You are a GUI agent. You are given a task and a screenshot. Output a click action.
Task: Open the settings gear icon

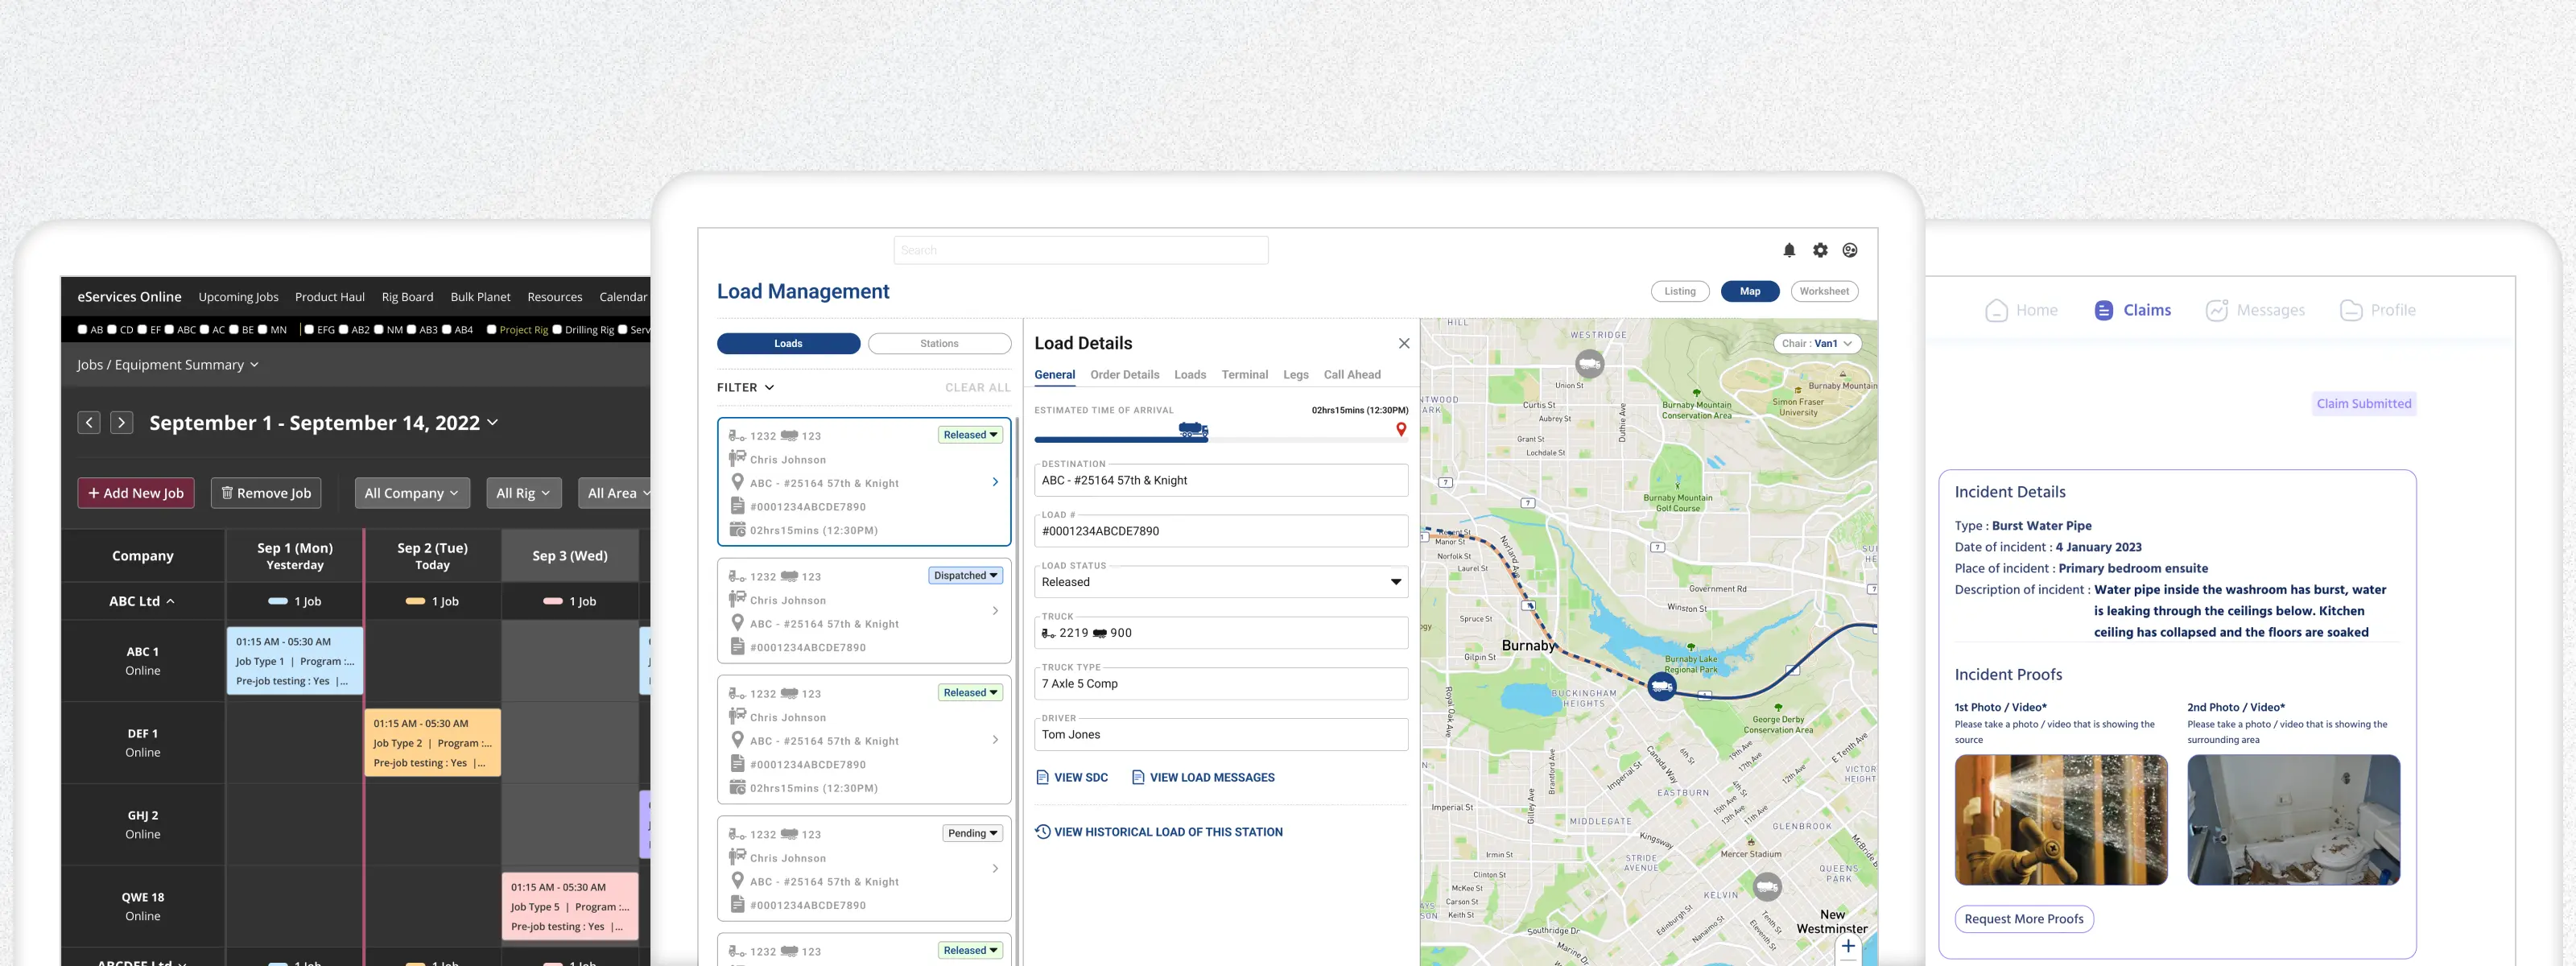tap(1820, 250)
